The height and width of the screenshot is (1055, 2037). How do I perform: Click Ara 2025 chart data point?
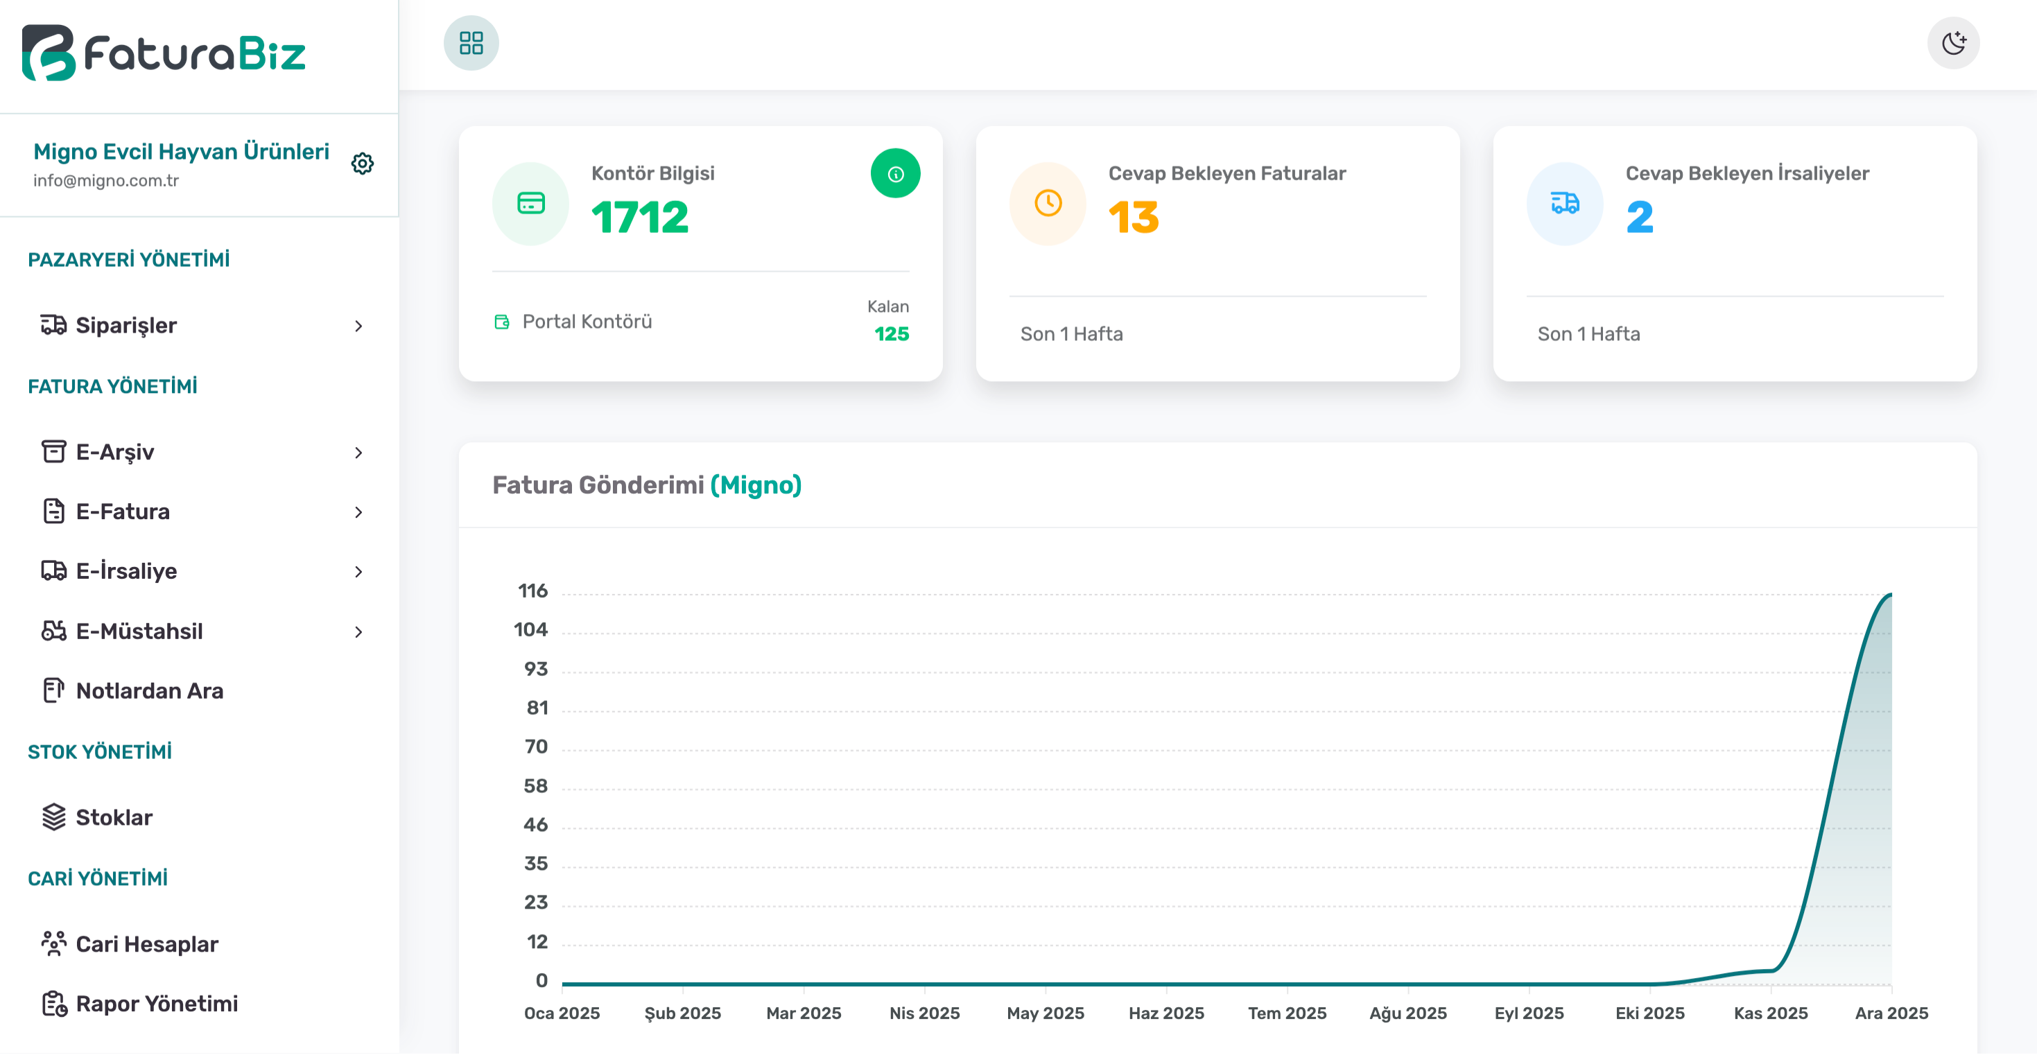[1891, 594]
